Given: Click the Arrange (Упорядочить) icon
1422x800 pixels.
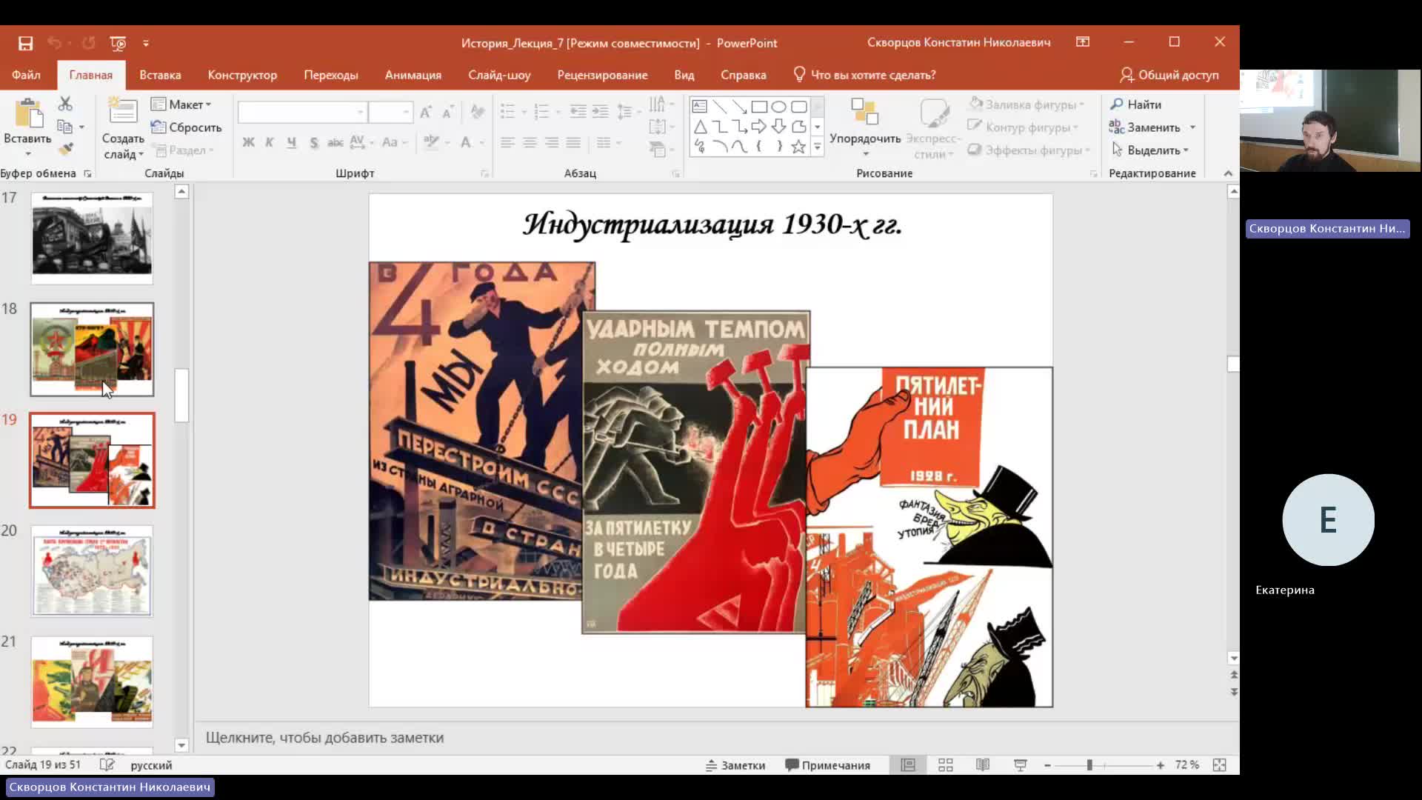Looking at the screenshot, I should (x=865, y=113).
